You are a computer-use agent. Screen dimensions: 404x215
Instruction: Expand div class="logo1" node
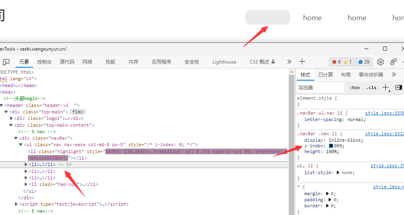click(11, 119)
